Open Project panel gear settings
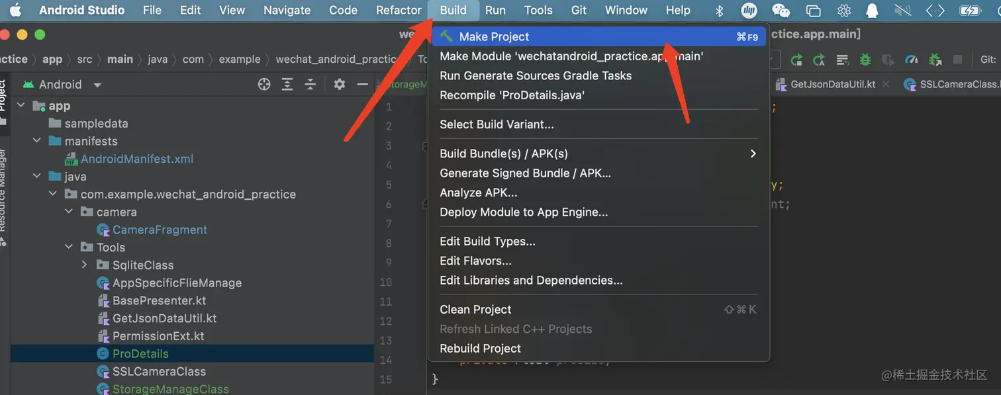The image size is (1001, 395). [340, 84]
